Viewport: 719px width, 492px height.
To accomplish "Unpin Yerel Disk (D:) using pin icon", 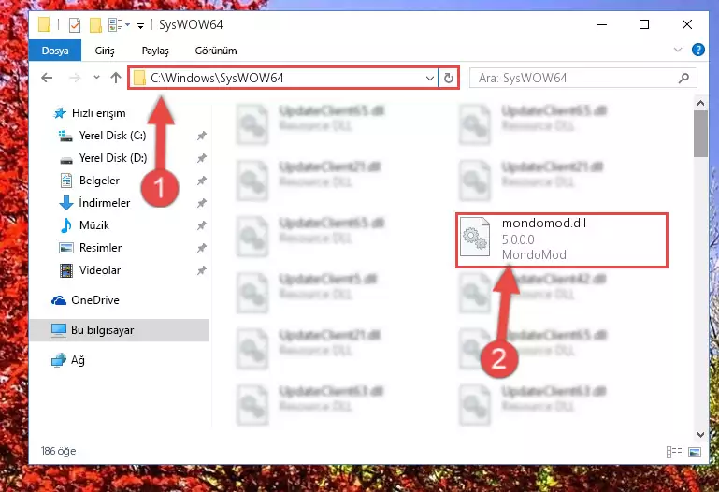I will [201, 158].
